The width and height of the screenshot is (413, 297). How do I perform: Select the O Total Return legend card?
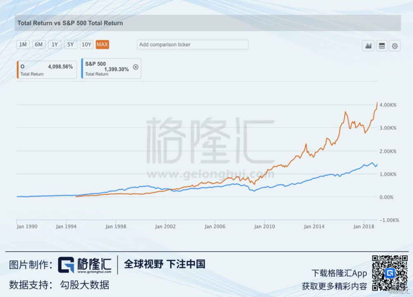(47, 69)
